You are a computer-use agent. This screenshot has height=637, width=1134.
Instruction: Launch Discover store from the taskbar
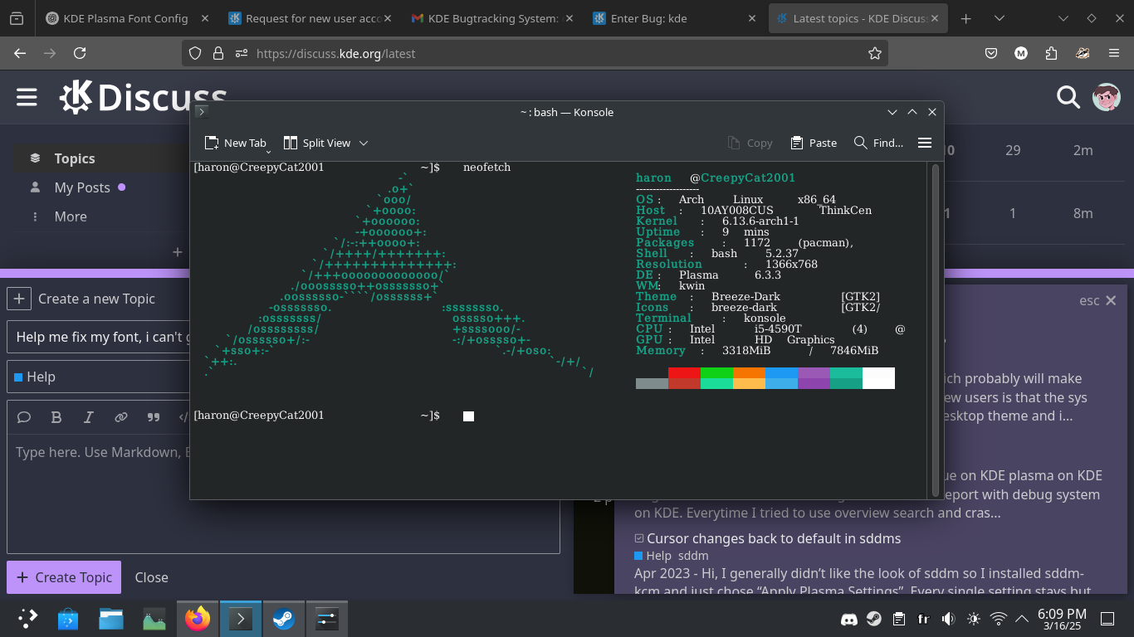[x=68, y=618]
